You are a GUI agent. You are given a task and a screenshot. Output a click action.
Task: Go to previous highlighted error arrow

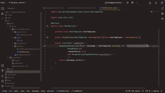(x=155, y=12)
